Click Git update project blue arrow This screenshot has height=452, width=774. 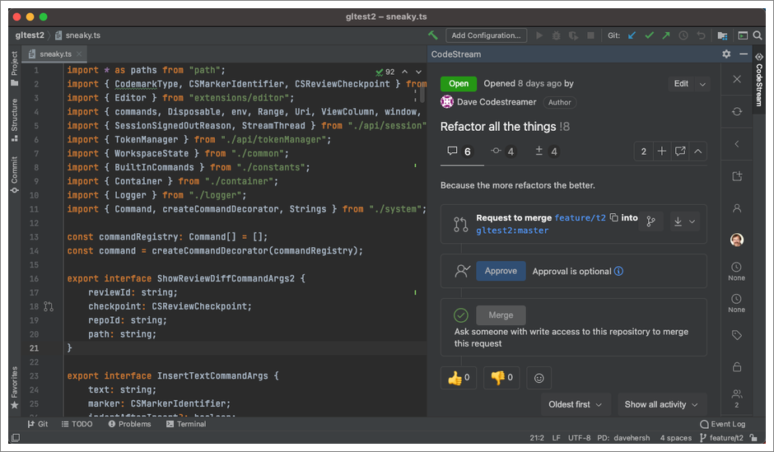click(632, 35)
